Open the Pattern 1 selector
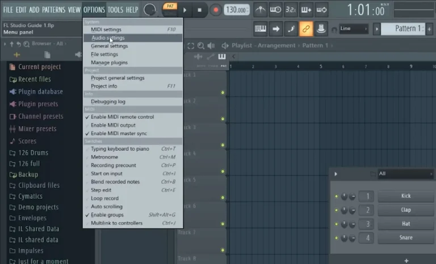 pyautogui.click(x=403, y=28)
